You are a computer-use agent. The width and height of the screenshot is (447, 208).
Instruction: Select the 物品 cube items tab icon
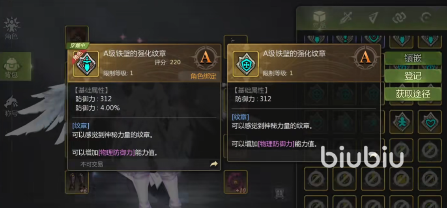click(319, 19)
